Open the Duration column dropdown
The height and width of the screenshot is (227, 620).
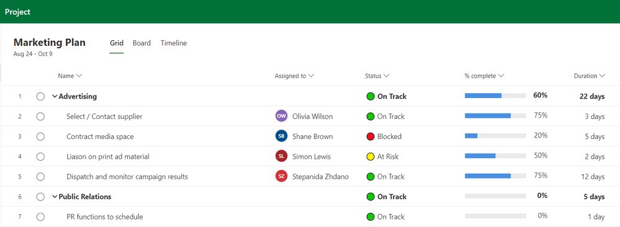(x=602, y=76)
